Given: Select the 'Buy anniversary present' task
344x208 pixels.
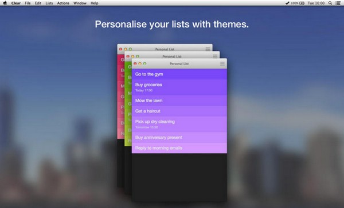Looking at the screenshot, I should pos(179,137).
